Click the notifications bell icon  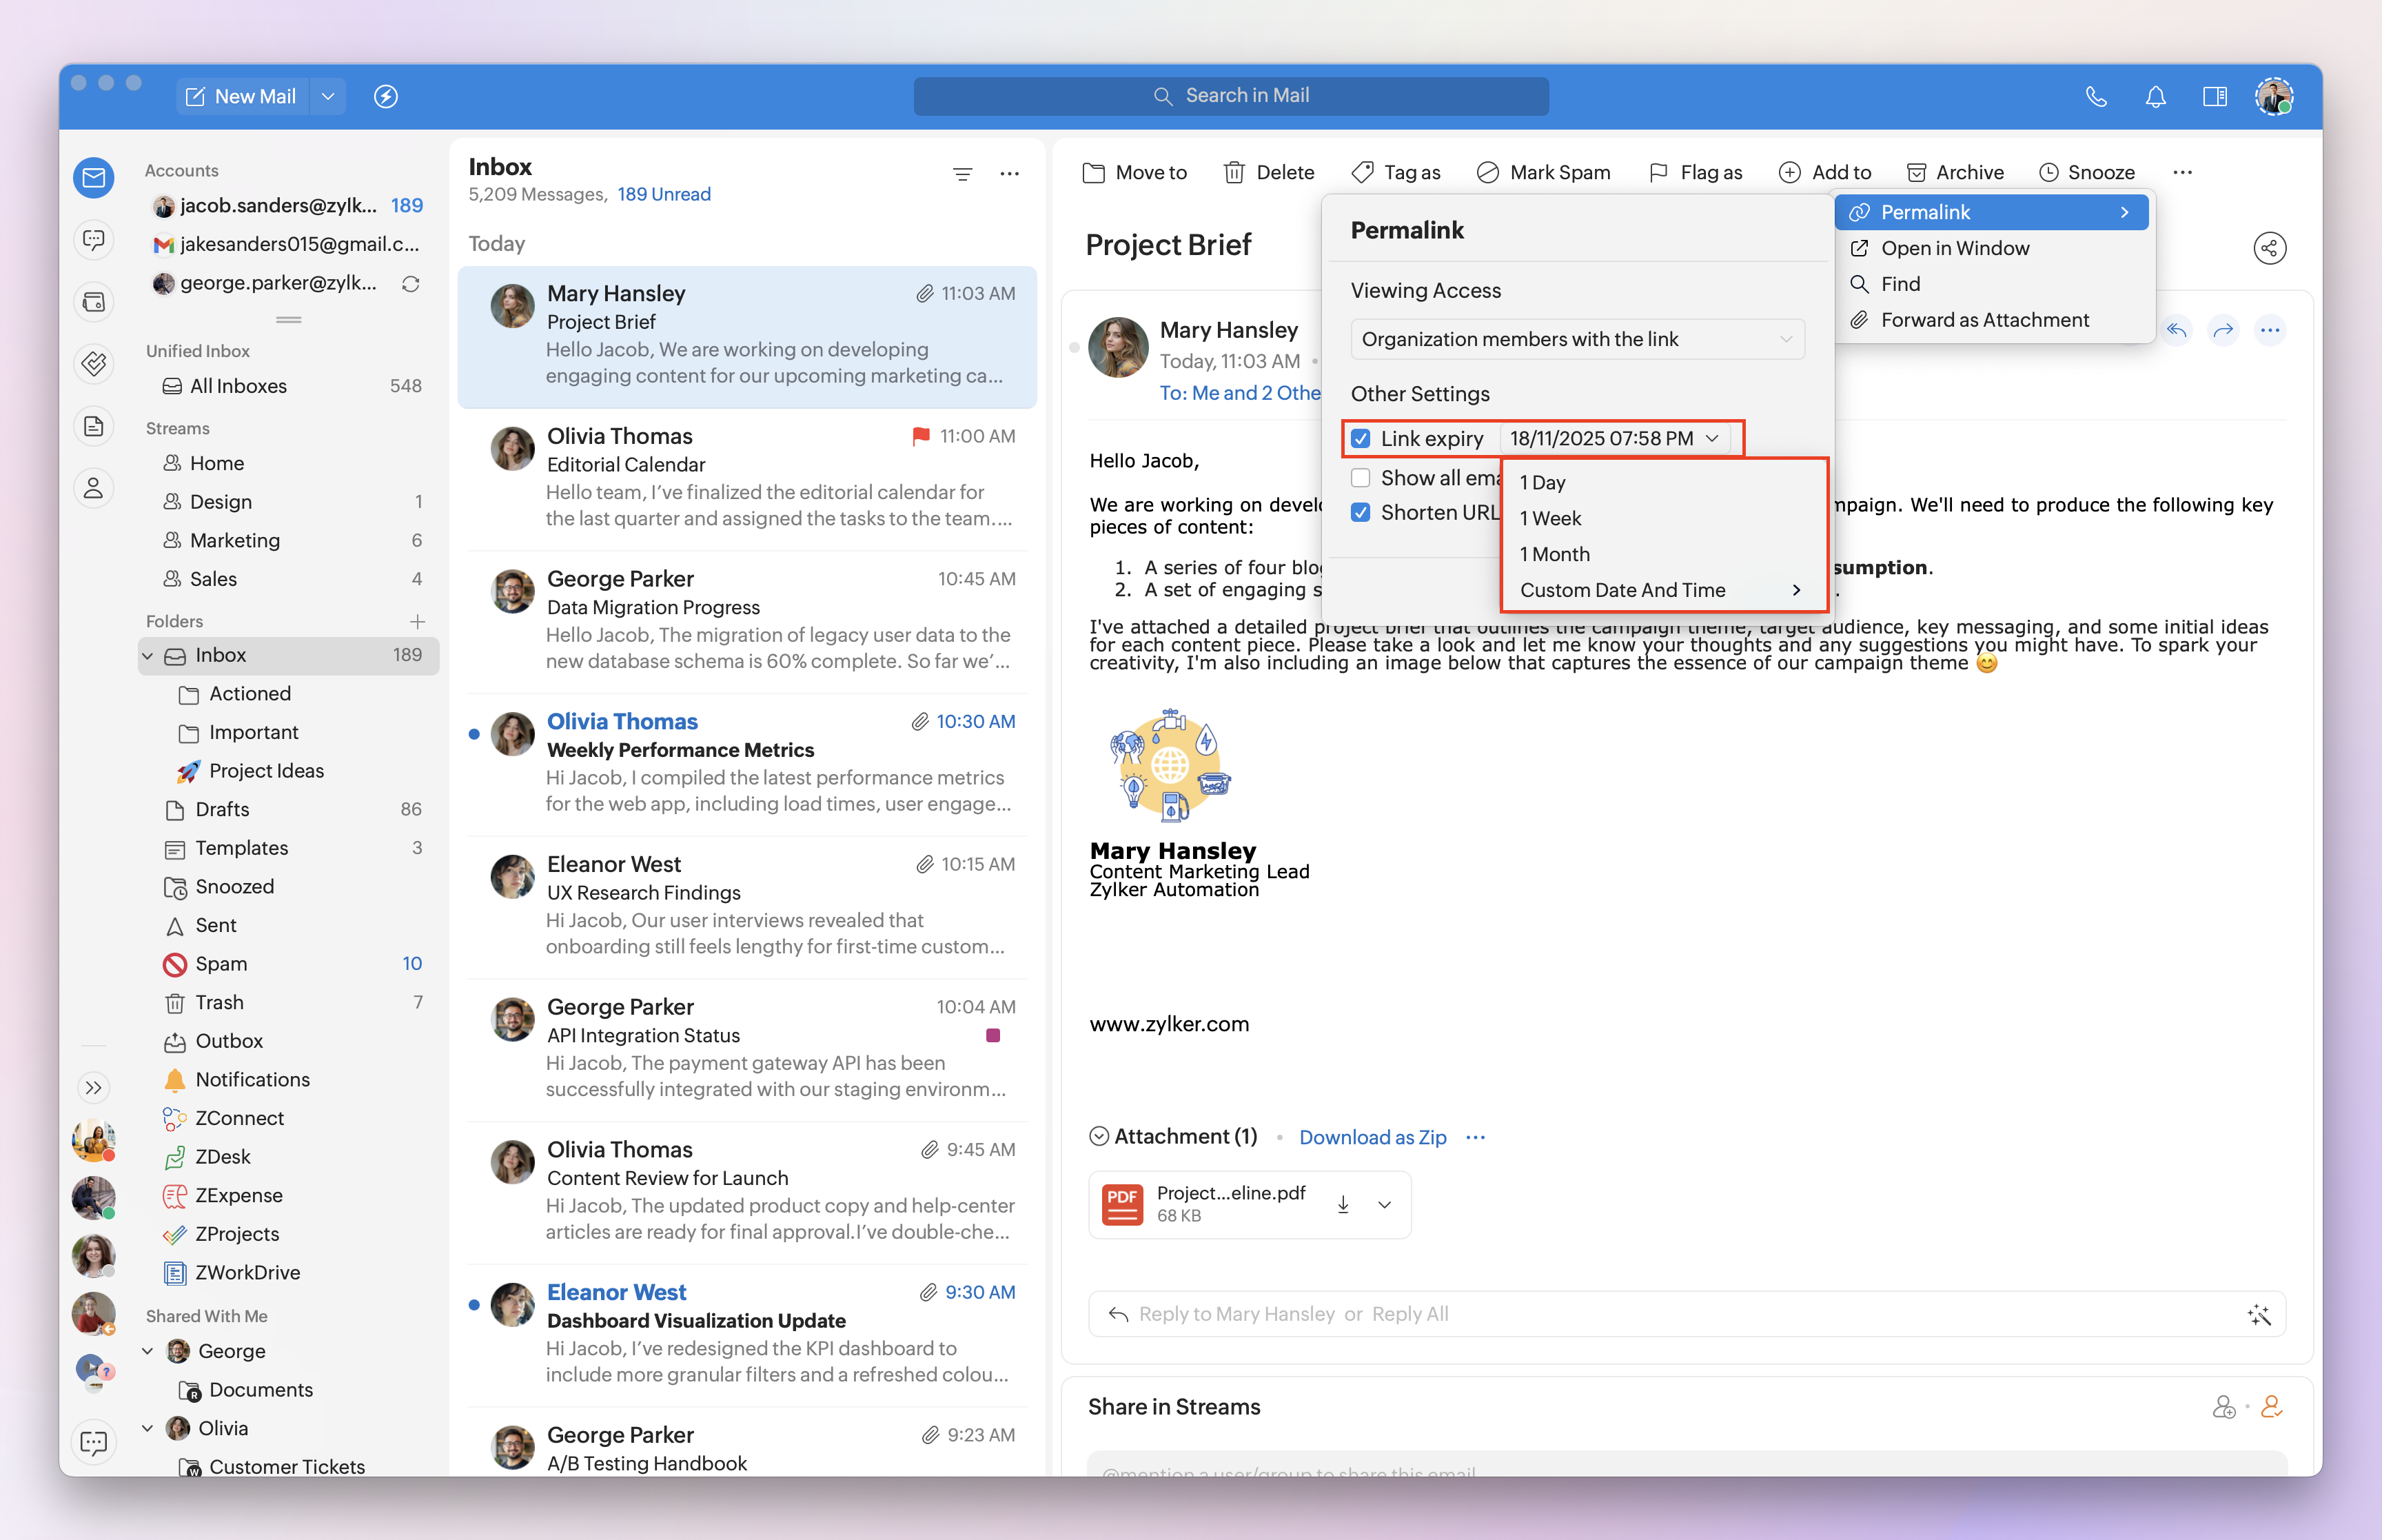coord(2155,96)
